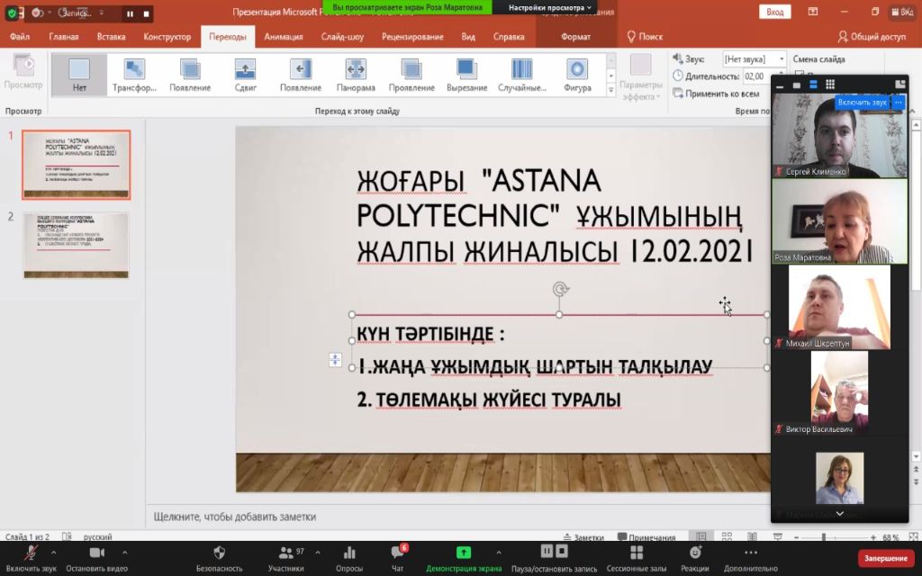Open Zoom Безопасность shield
The image size is (922, 576).
click(219, 558)
